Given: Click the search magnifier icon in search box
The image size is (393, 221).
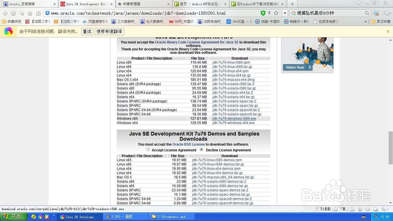Looking at the screenshot, I should pyautogui.click(x=367, y=13).
